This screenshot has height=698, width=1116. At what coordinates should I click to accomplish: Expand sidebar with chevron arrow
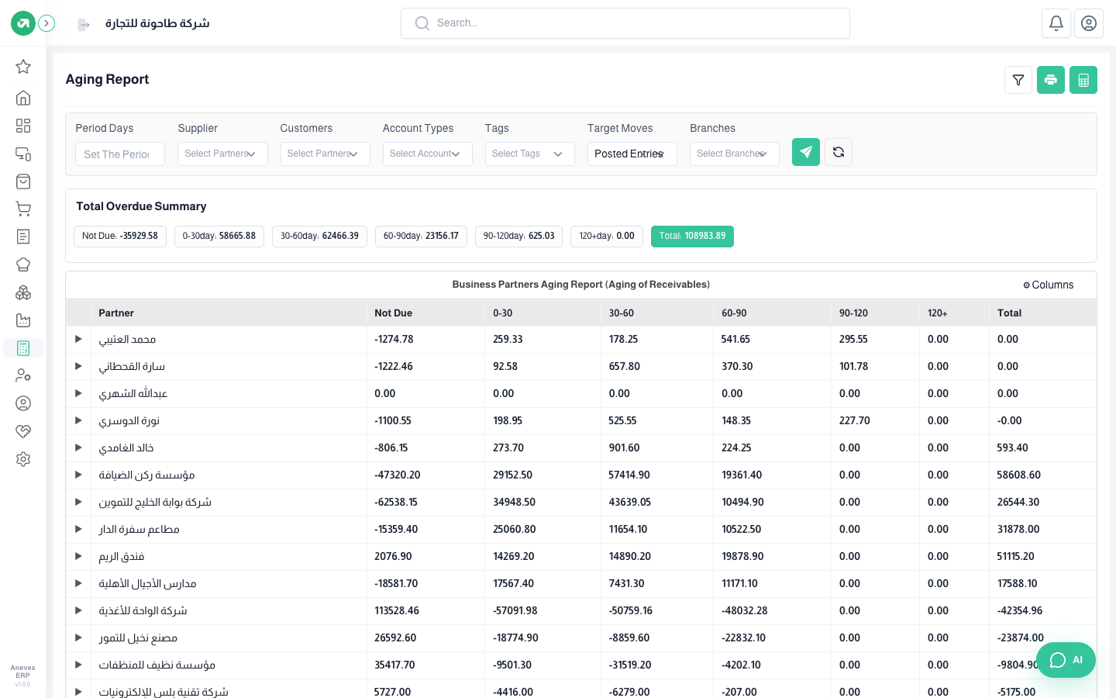46,23
